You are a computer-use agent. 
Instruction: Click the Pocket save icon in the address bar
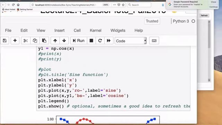(x=119, y=5)
